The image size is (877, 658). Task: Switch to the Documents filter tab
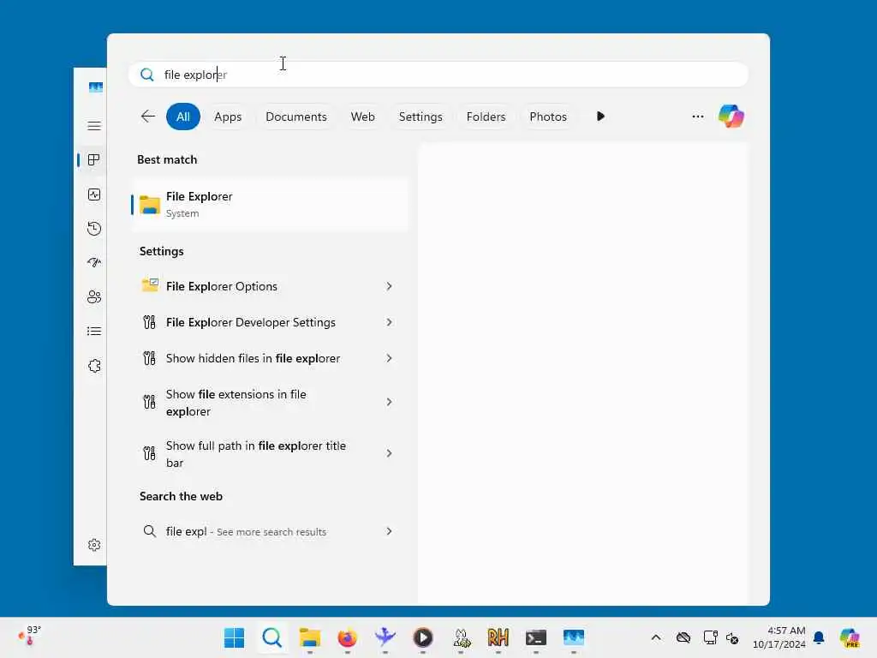[295, 117]
